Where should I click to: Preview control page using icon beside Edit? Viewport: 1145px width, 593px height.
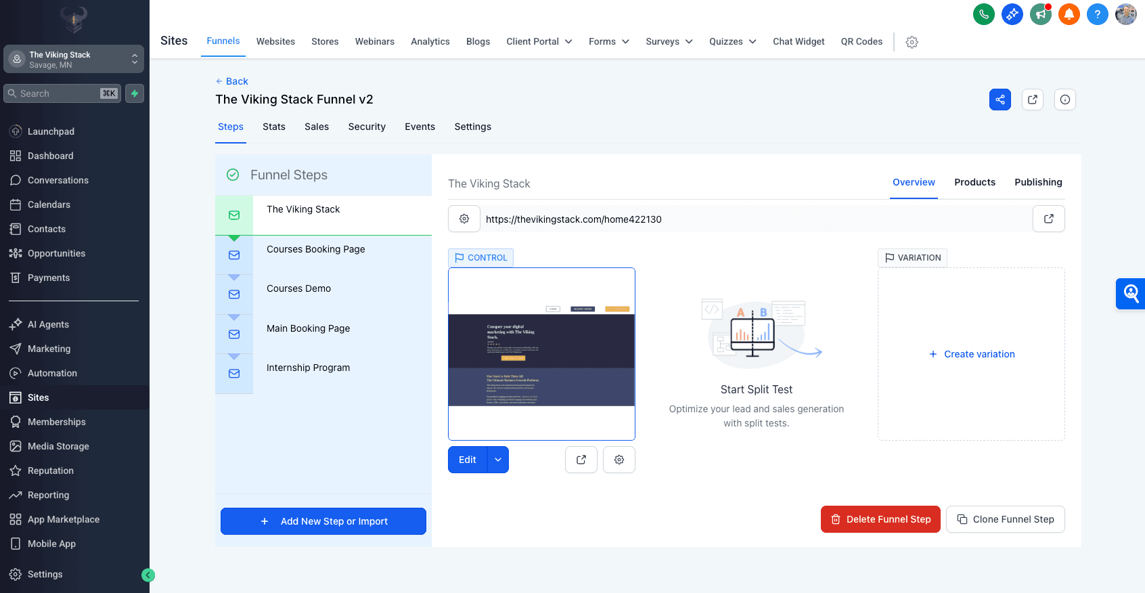(x=581, y=460)
